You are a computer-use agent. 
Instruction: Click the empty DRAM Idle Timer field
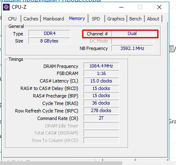pos(101,125)
